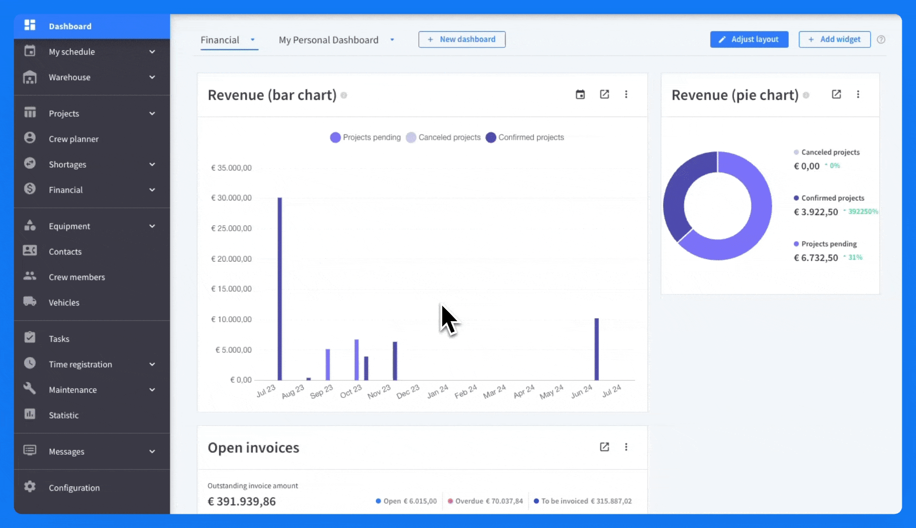Open the Configuration gear in sidebar

(30, 487)
